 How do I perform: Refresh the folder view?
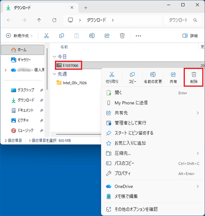click(x=55, y=20)
